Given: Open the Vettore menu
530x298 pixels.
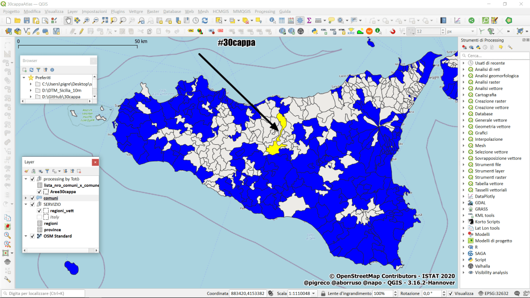Looking at the screenshot, I should 136,11.
